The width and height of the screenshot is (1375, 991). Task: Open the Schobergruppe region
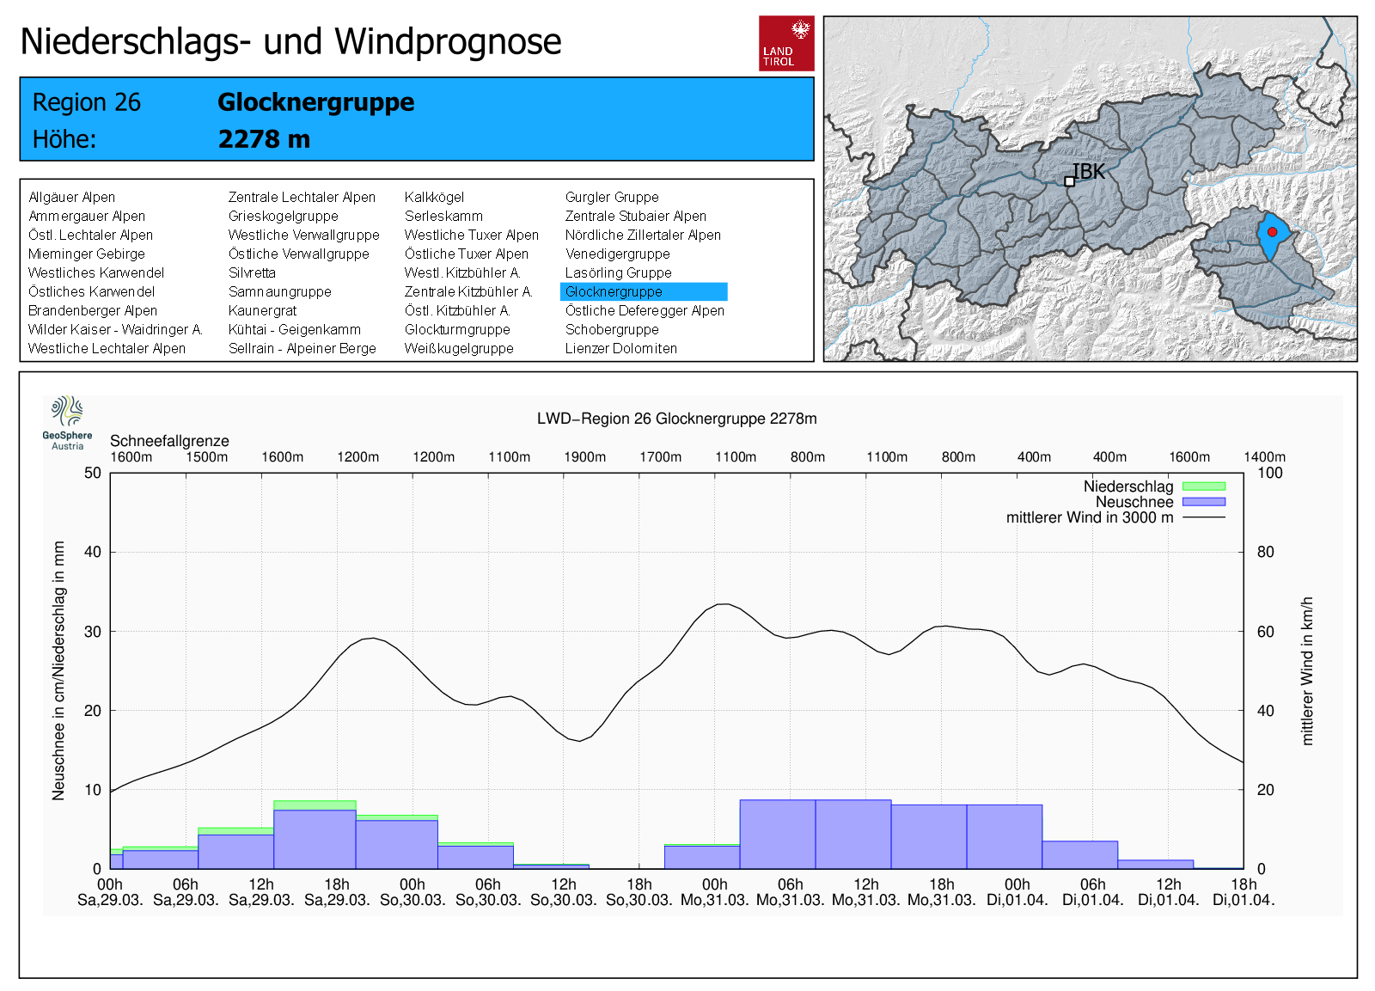612,330
